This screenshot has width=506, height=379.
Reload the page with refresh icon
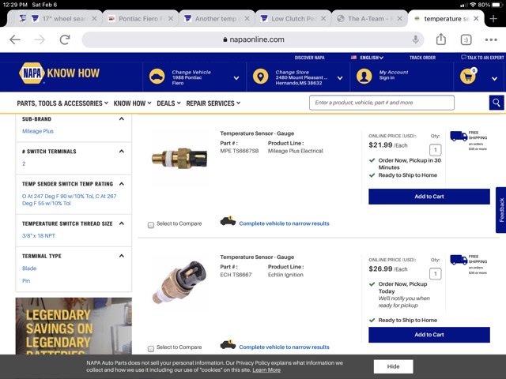[x=65, y=39]
